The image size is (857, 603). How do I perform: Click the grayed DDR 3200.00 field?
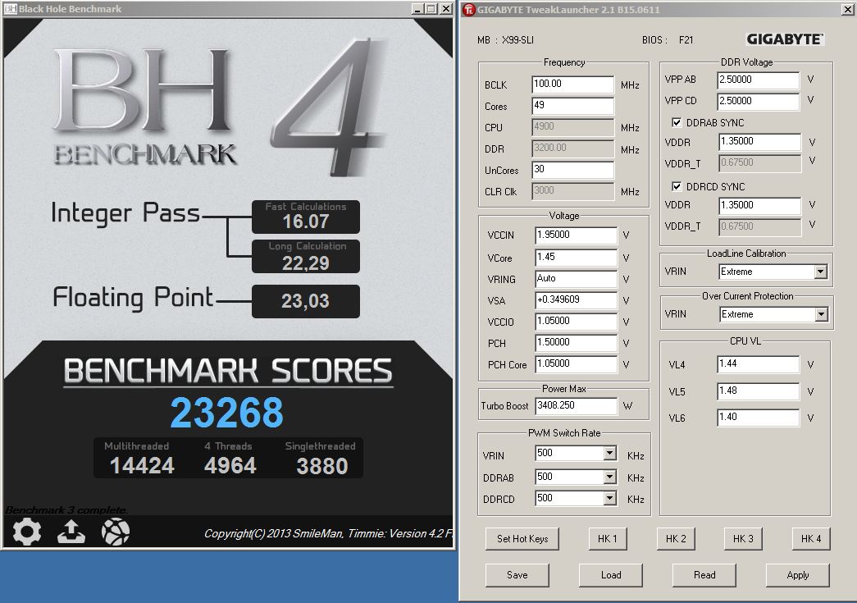point(572,148)
